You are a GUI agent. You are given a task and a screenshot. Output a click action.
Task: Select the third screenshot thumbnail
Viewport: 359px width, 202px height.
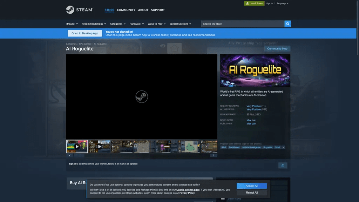tap(122, 146)
